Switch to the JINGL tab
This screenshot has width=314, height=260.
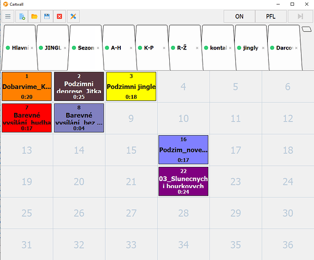(53, 48)
